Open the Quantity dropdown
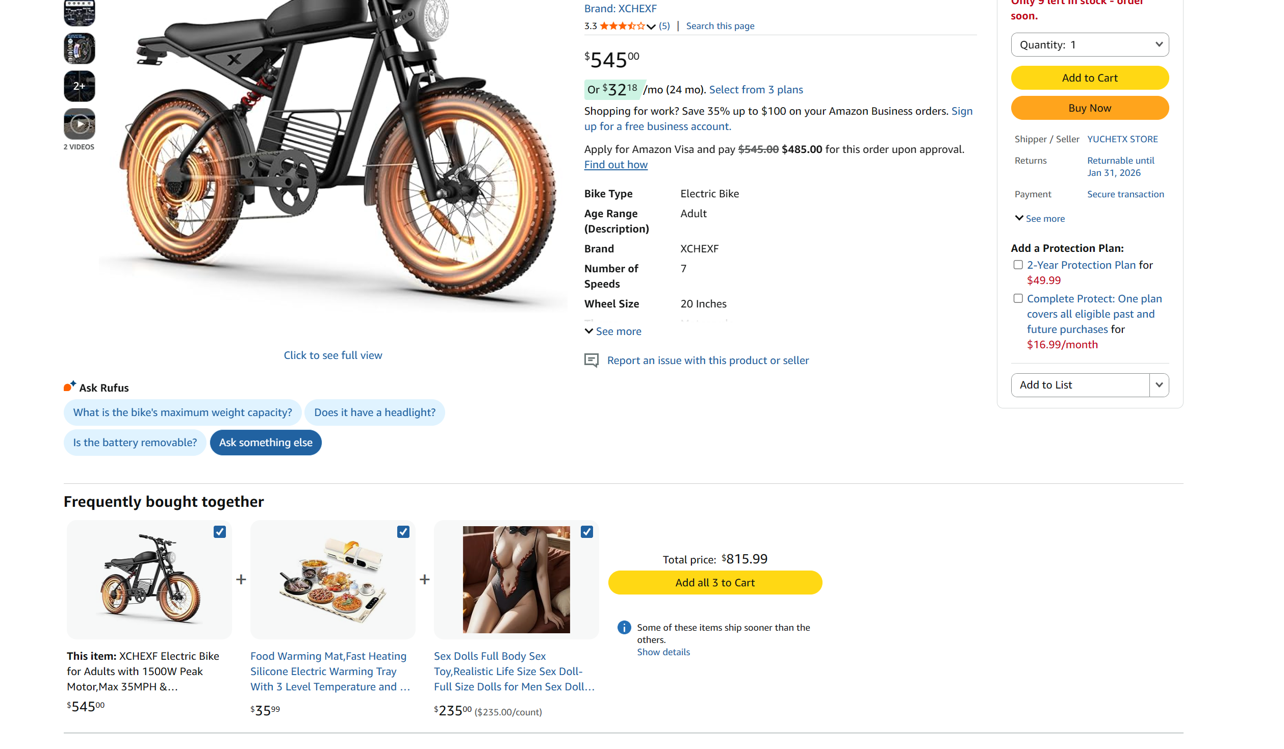The width and height of the screenshot is (1284, 749). (x=1089, y=45)
